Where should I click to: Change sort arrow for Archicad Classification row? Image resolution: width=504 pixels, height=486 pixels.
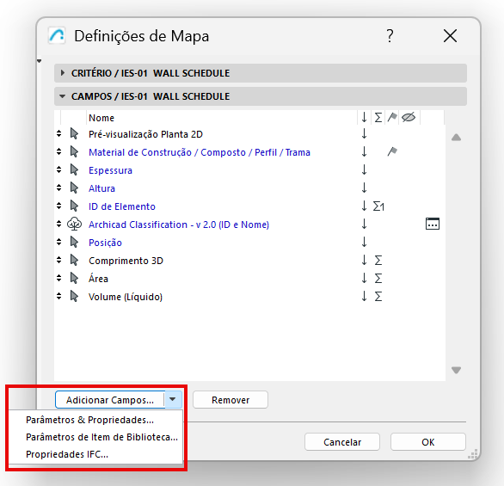[364, 224]
